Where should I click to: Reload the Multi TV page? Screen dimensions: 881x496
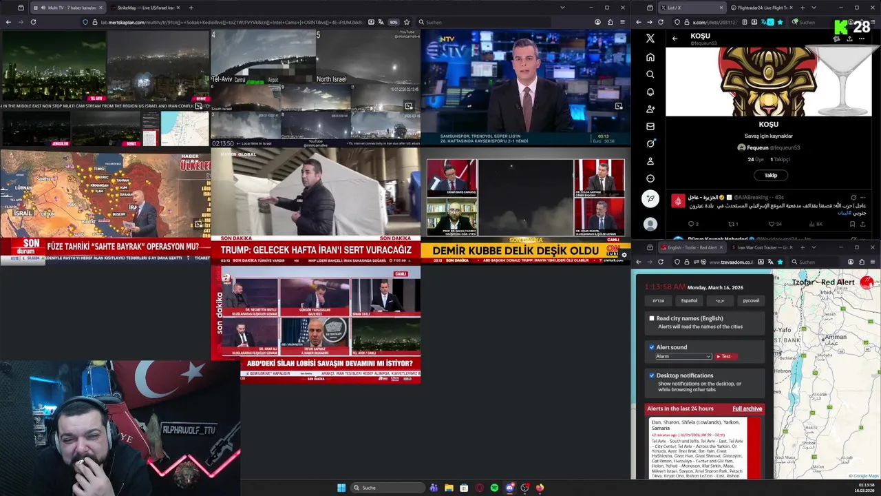pyautogui.click(x=33, y=22)
